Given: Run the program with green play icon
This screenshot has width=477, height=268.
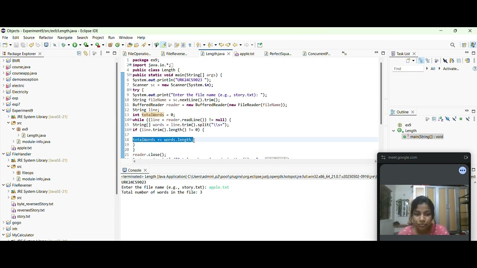Looking at the screenshot, I should coord(75,45).
